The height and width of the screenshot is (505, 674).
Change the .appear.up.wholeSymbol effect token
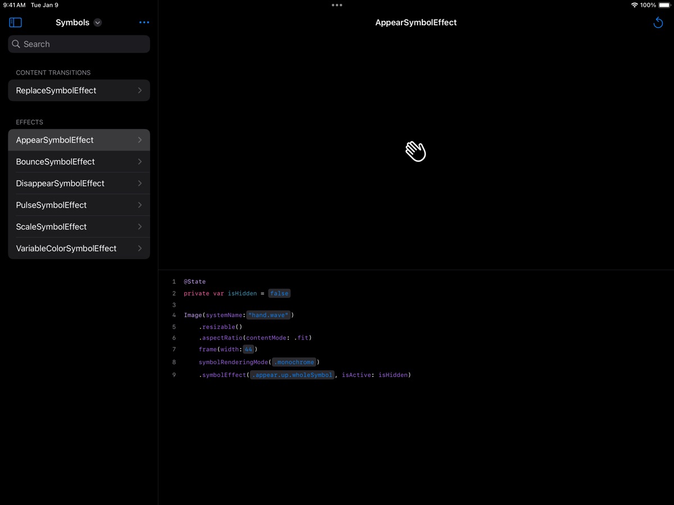coord(292,375)
